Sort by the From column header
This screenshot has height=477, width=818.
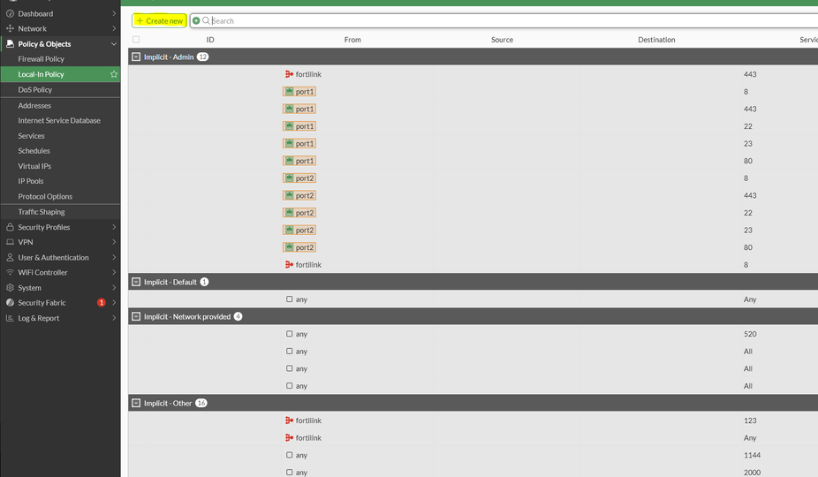click(352, 40)
